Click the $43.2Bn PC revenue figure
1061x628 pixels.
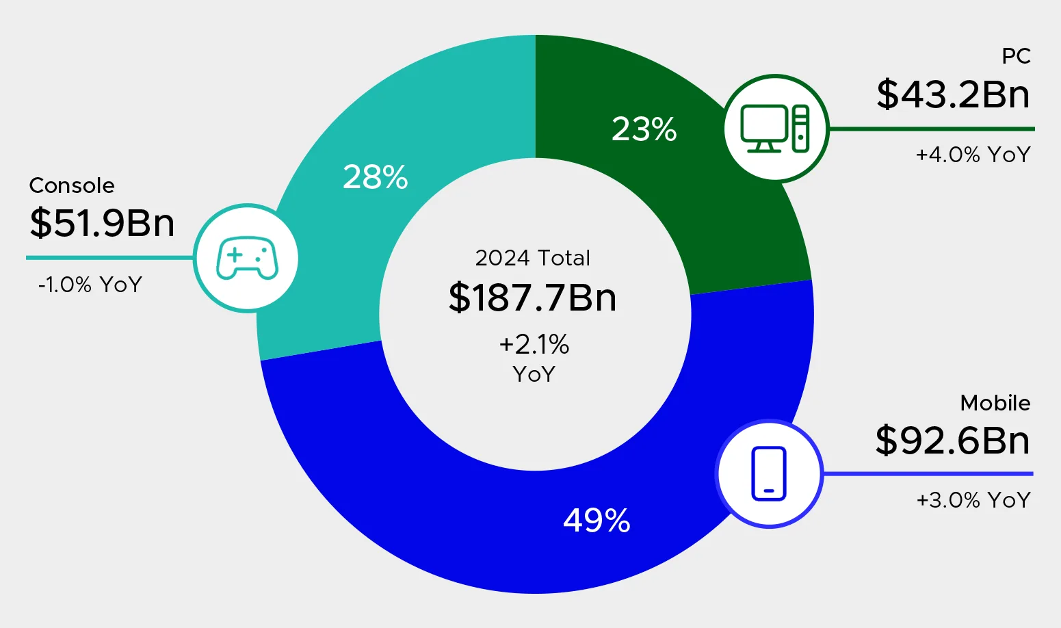tap(952, 94)
